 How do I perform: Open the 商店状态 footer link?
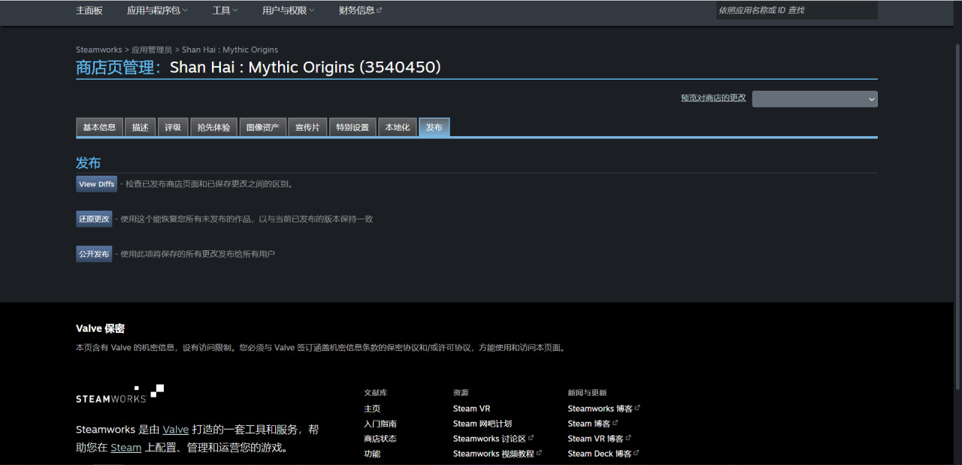point(380,439)
